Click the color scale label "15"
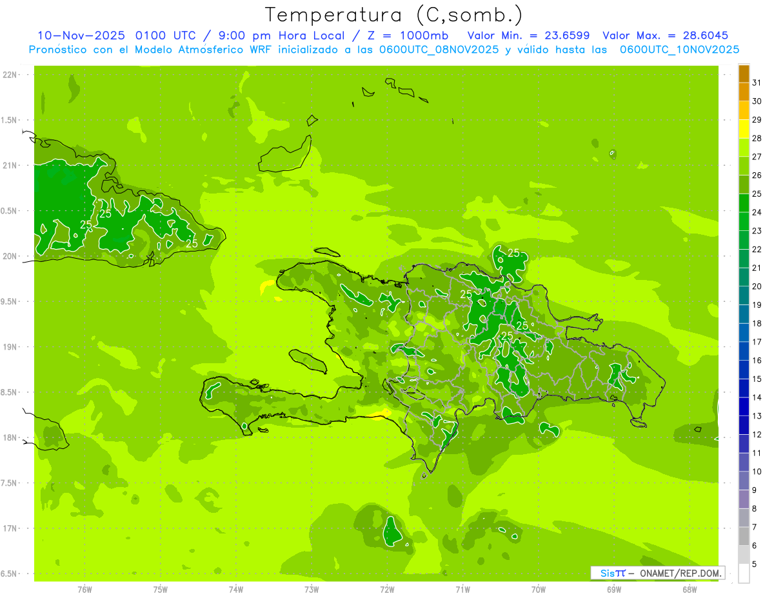 pos(757,379)
